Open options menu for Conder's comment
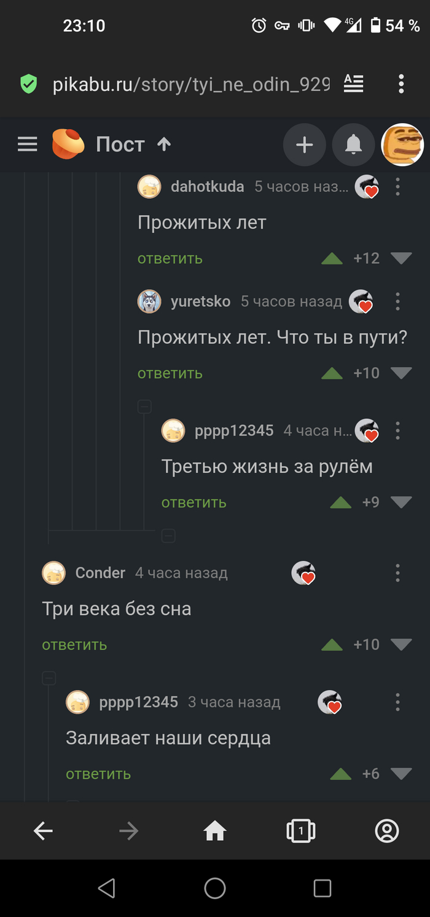 pos(397,573)
